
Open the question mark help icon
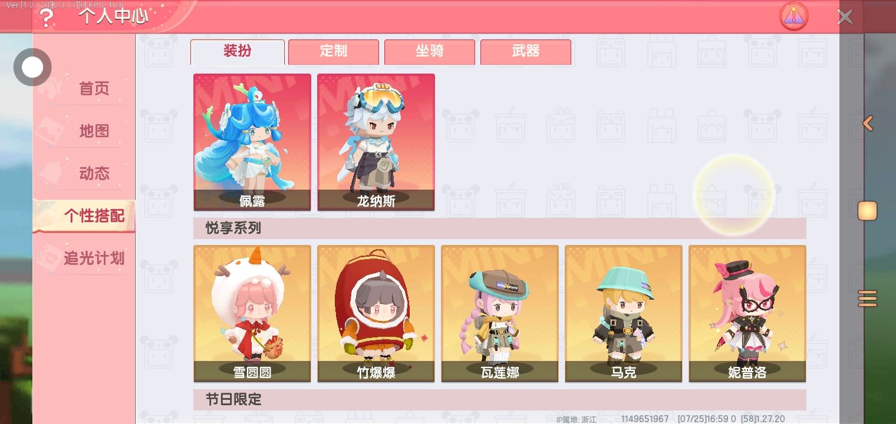tap(45, 18)
